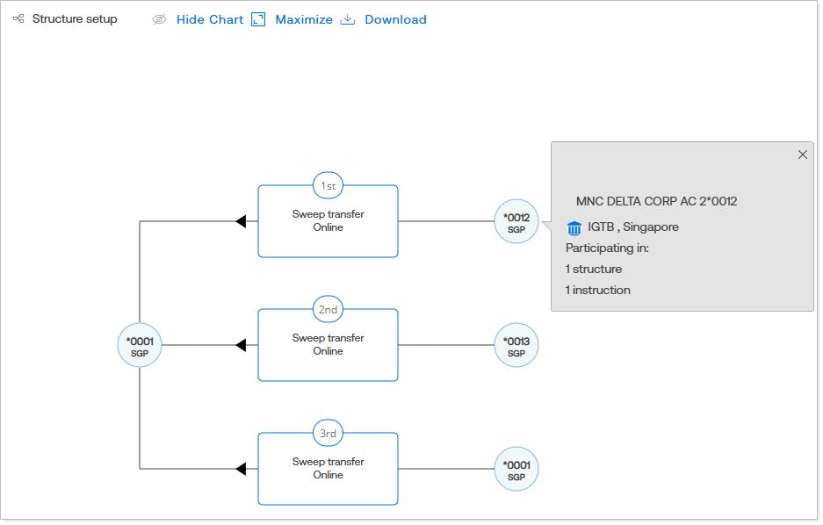This screenshot has width=823, height=525.
Task: Click the MNC DELTA CORP AC 2*0012 title
Action: [656, 201]
